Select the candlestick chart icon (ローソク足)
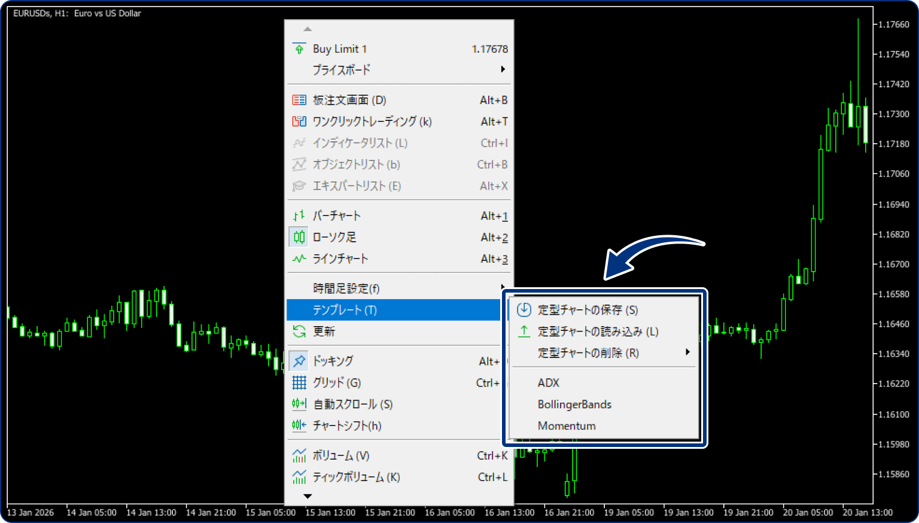 pos(299,237)
